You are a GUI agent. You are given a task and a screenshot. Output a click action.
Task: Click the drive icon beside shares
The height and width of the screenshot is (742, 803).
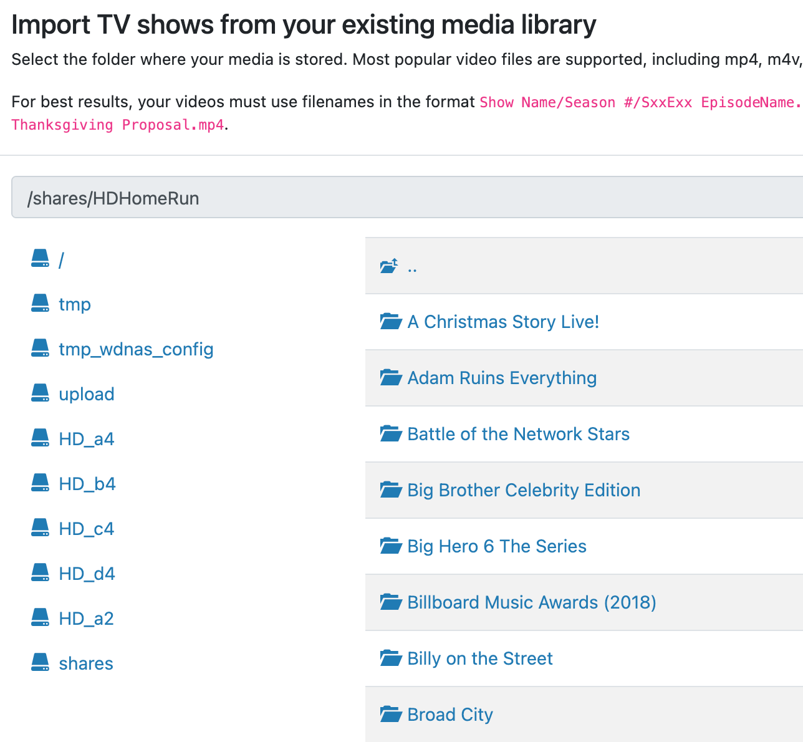pyautogui.click(x=40, y=663)
